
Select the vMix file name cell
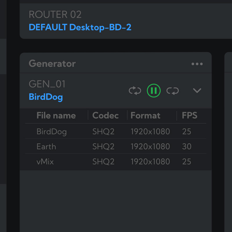coord(45,162)
